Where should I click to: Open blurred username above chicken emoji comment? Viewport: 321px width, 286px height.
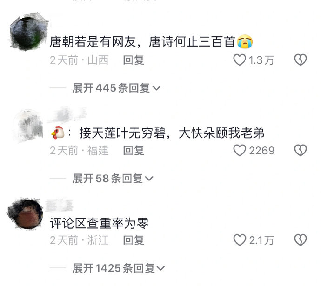(67, 114)
